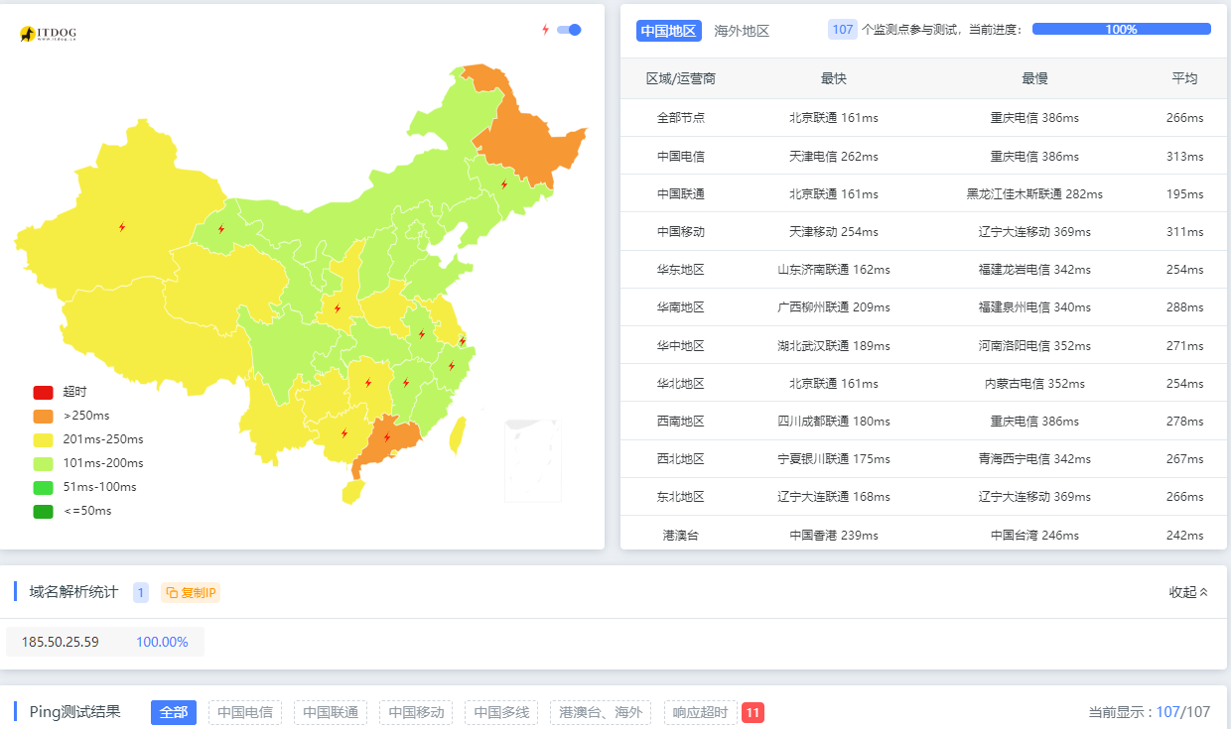The image size is (1231, 729).
Task: Toggle the 101ms-200ms legend entry
Action: click(89, 463)
